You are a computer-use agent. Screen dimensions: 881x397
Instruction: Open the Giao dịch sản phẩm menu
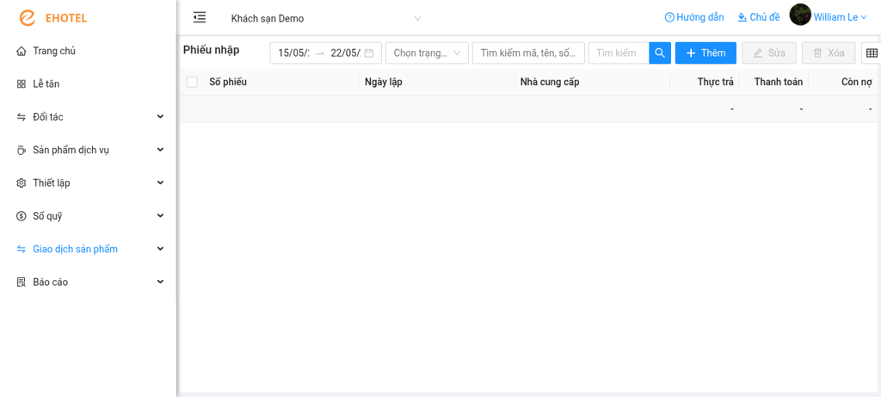coord(89,249)
